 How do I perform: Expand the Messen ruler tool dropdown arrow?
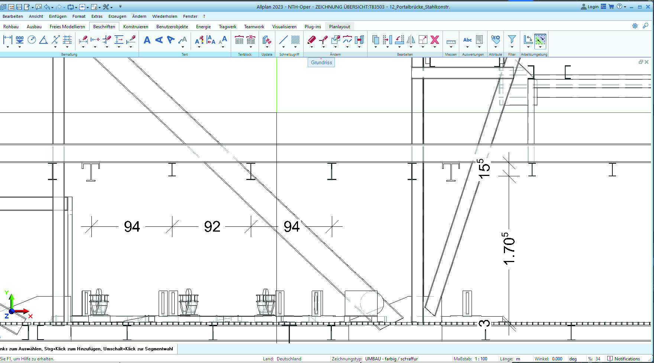451,47
